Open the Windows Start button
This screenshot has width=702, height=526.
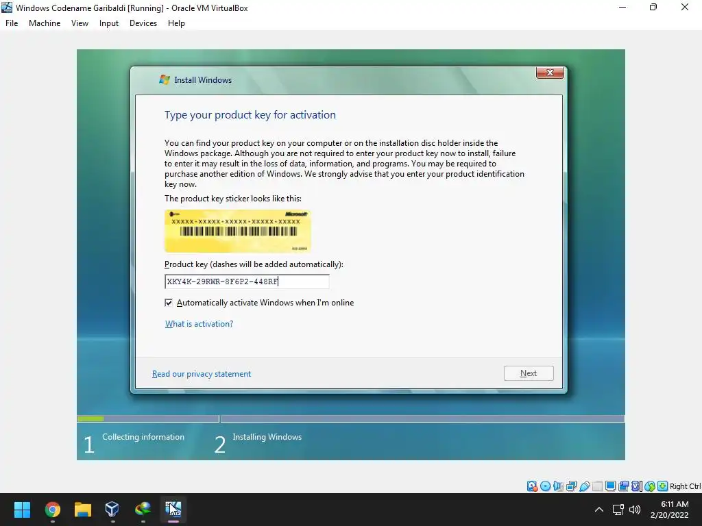[x=22, y=510]
